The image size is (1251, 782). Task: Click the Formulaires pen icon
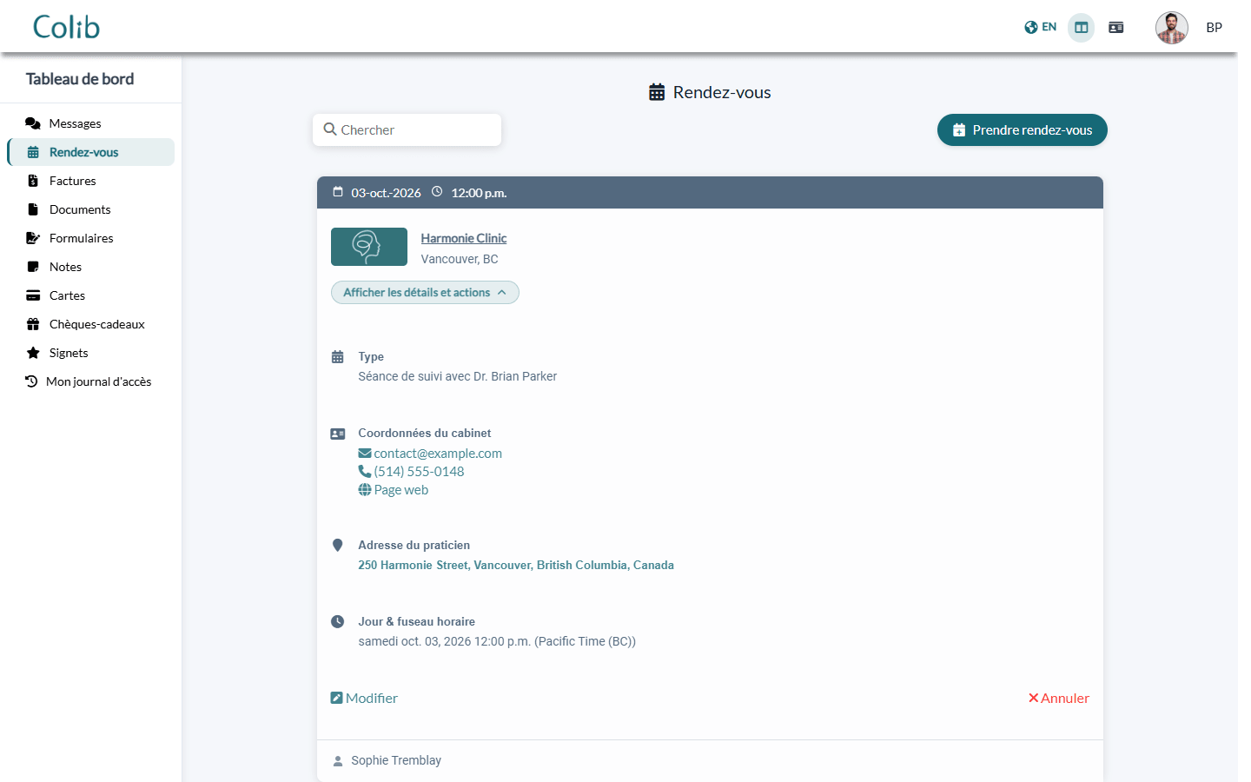click(33, 238)
